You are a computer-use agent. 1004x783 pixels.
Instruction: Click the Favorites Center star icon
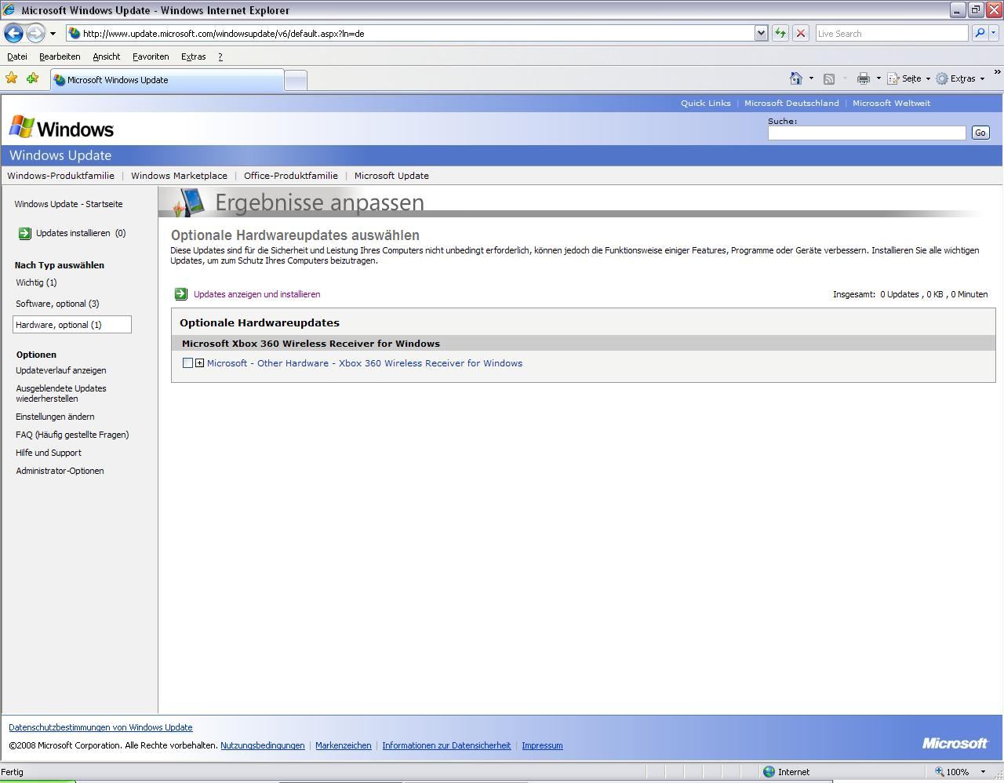point(11,78)
